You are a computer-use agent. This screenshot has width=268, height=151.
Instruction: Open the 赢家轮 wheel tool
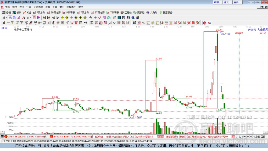tap(139, 13)
